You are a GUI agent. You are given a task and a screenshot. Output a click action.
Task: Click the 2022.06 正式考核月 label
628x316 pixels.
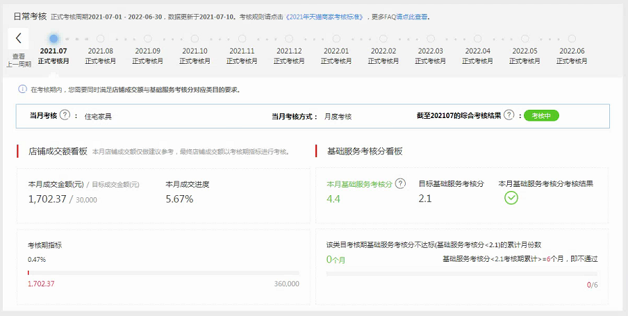click(x=572, y=56)
